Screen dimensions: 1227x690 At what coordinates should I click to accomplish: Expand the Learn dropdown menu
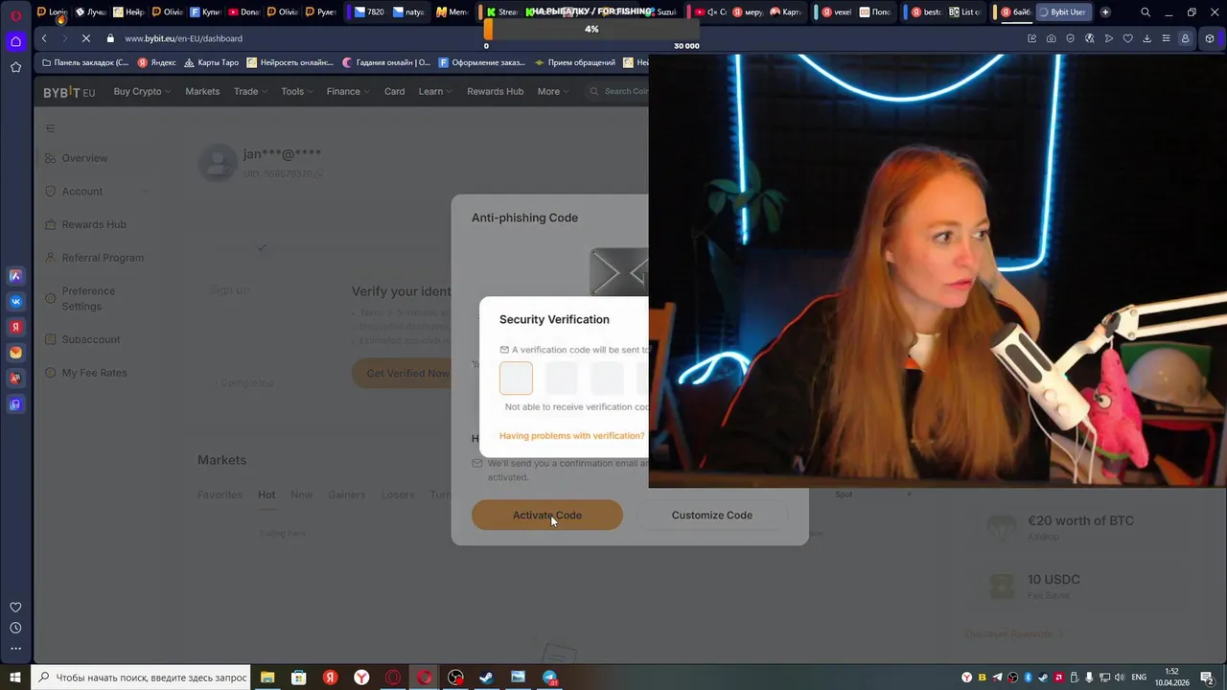434,92
